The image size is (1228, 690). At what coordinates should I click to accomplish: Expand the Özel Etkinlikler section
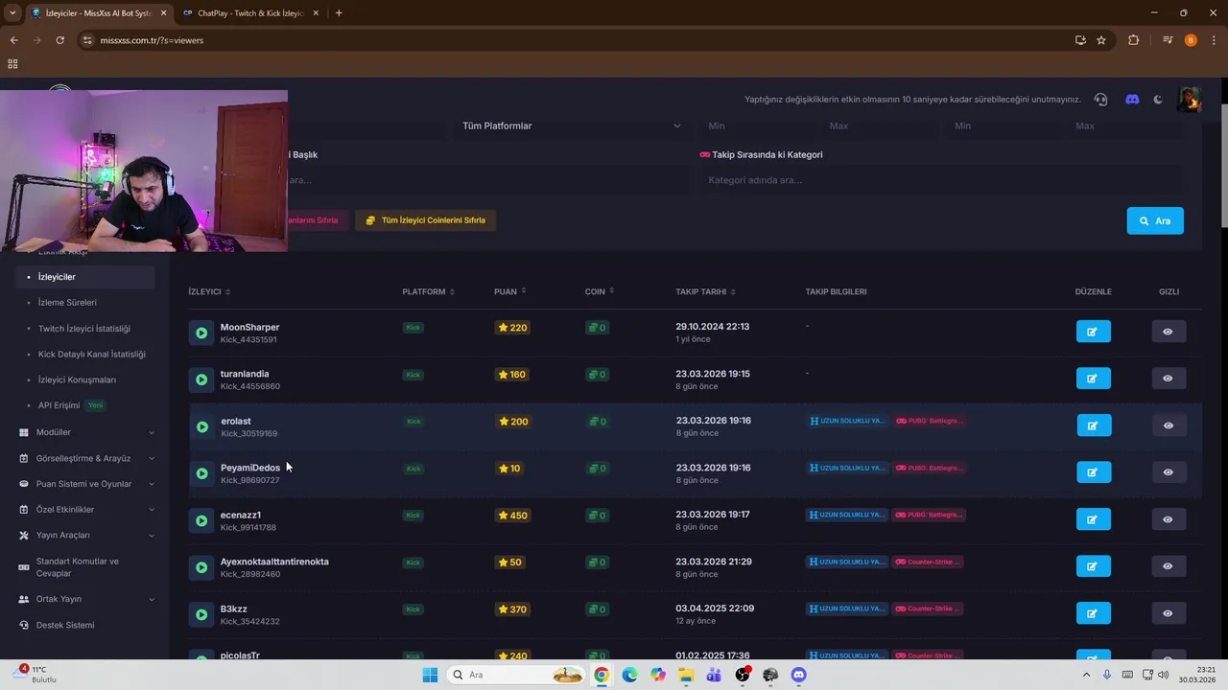pyautogui.click(x=86, y=510)
